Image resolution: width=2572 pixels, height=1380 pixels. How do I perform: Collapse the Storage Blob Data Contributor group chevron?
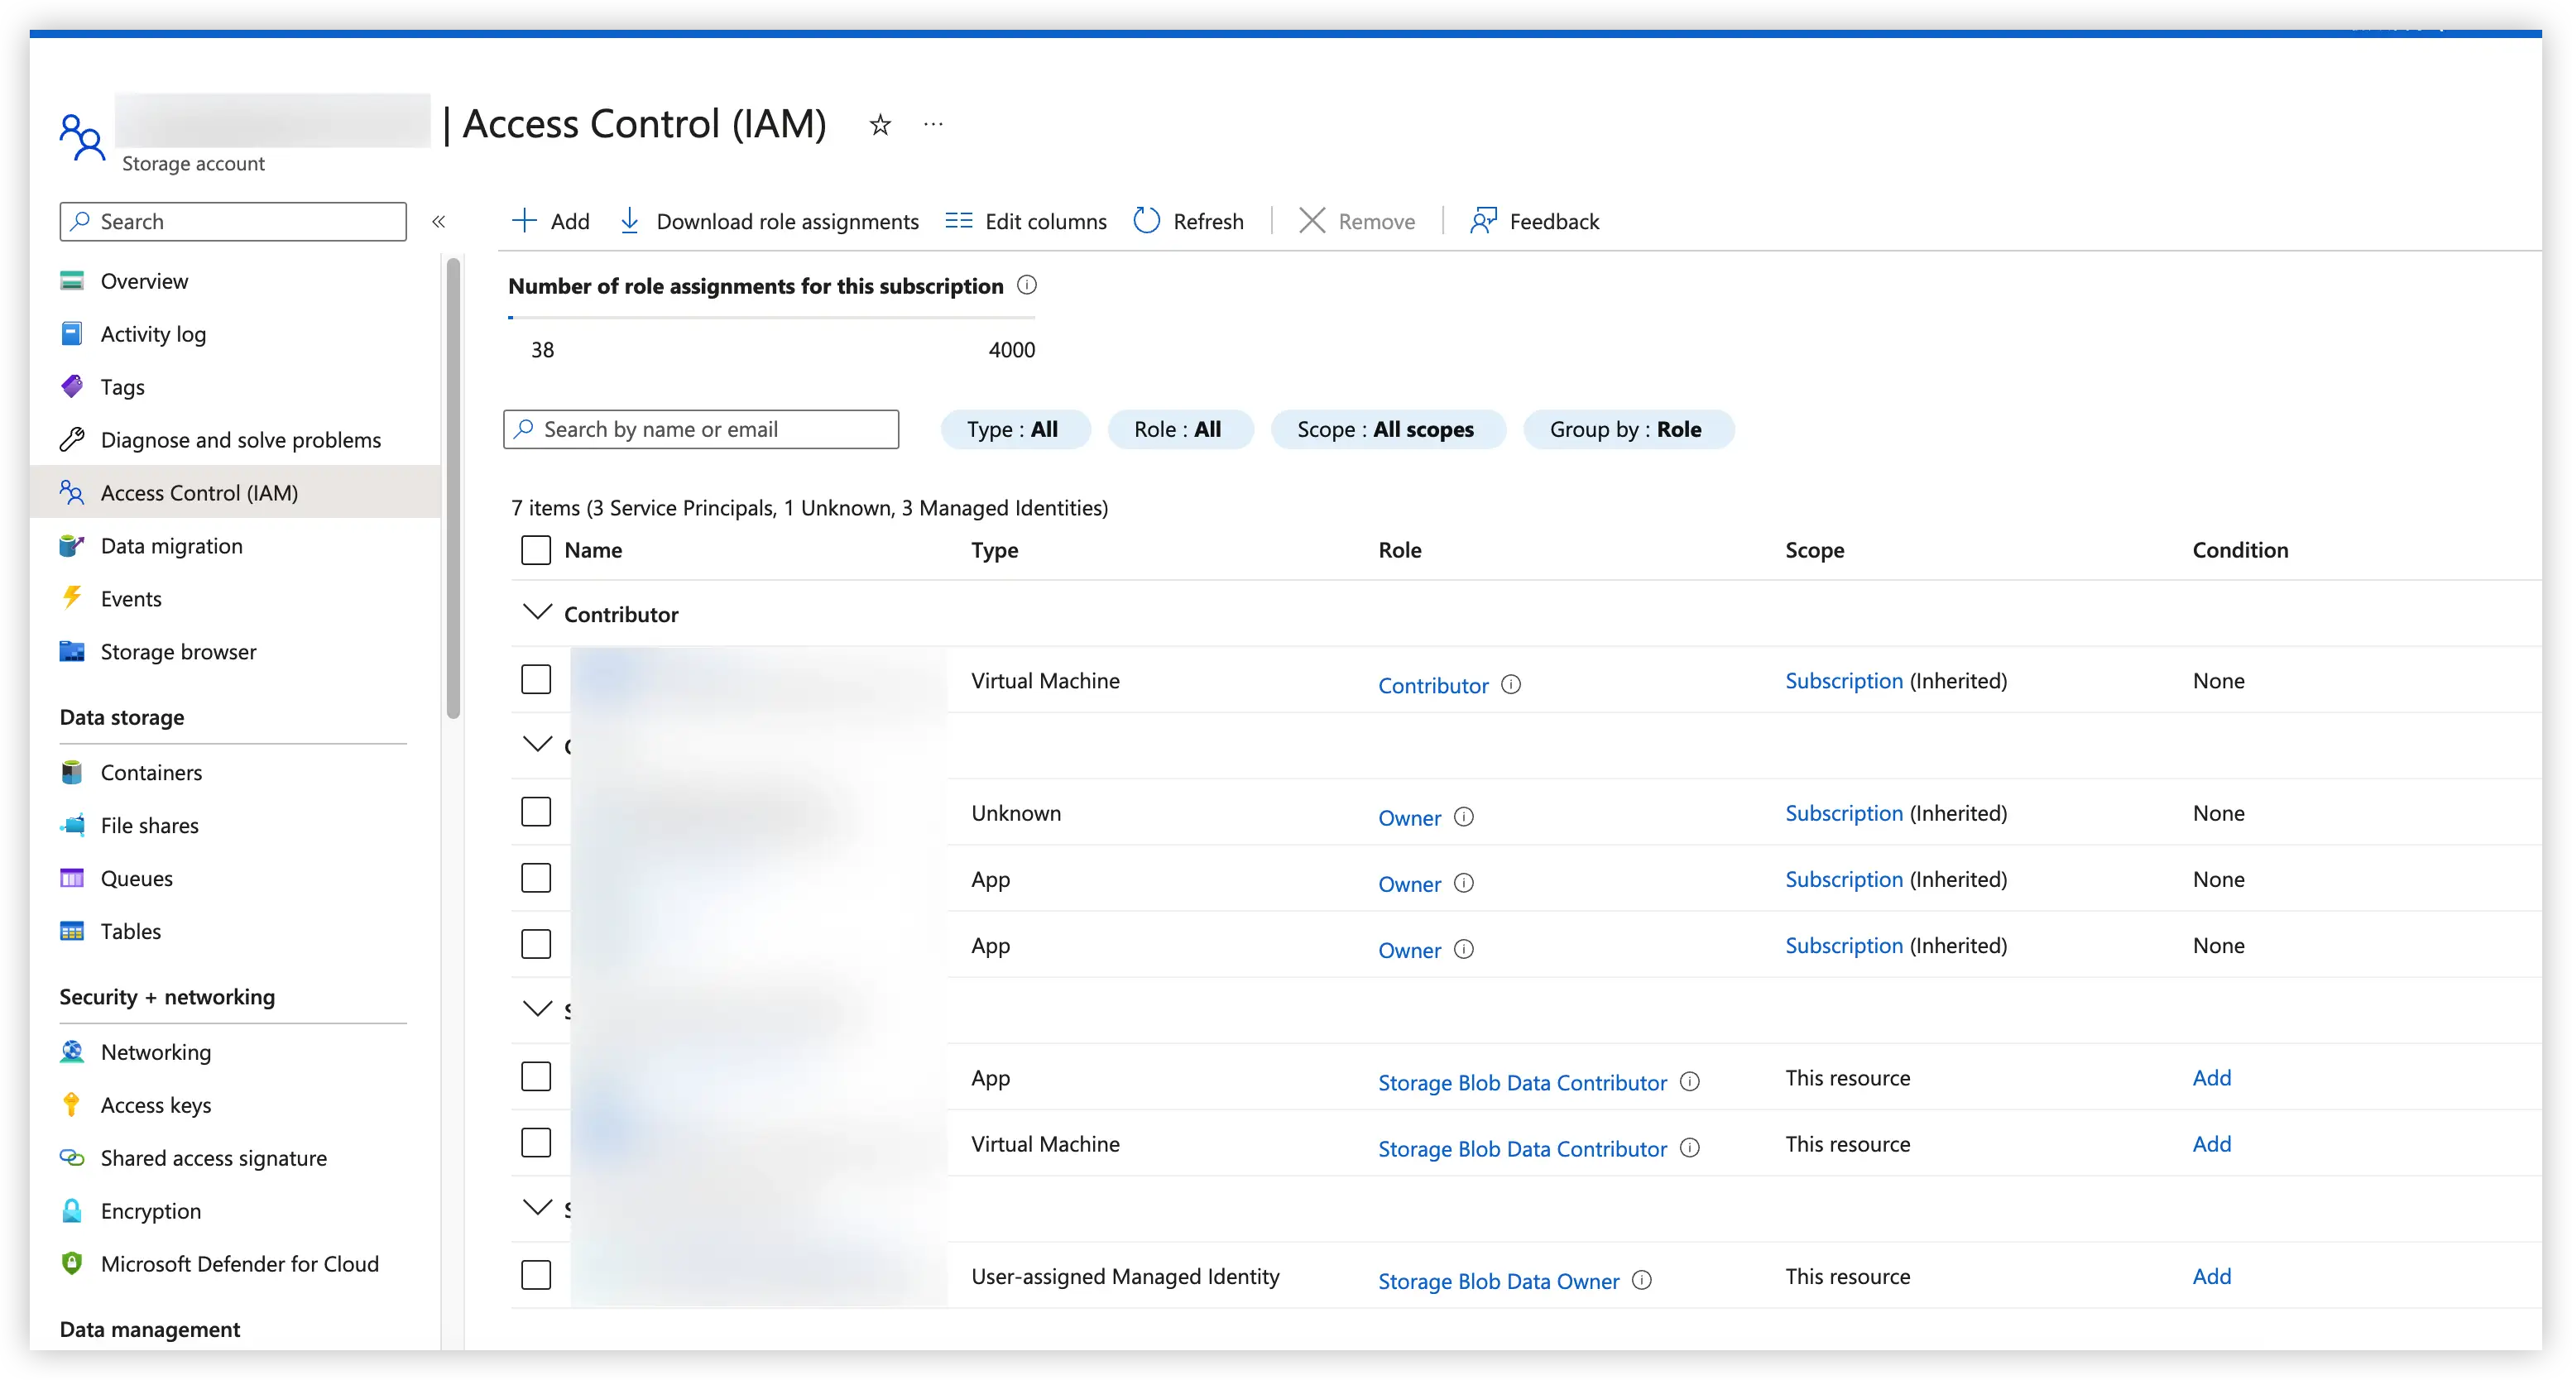[537, 1009]
